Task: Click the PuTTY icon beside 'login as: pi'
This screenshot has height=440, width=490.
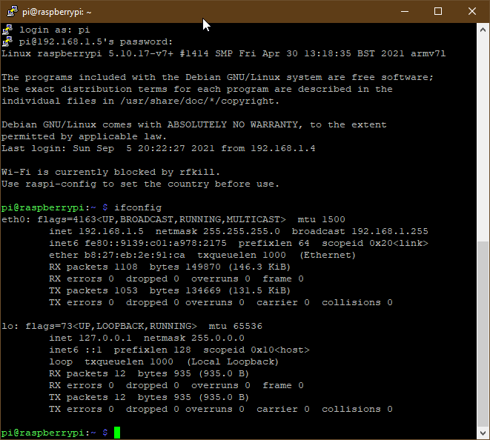Action: click(x=7, y=30)
